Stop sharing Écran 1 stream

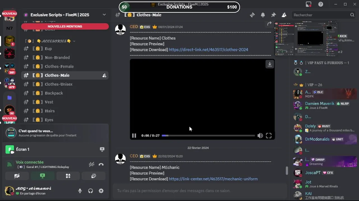pyautogui.click(x=102, y=149)
